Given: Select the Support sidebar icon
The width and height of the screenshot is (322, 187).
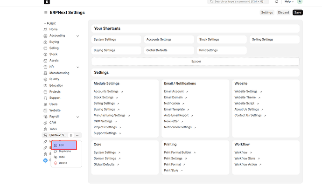Looking at the screenshot, I should 45,98.
